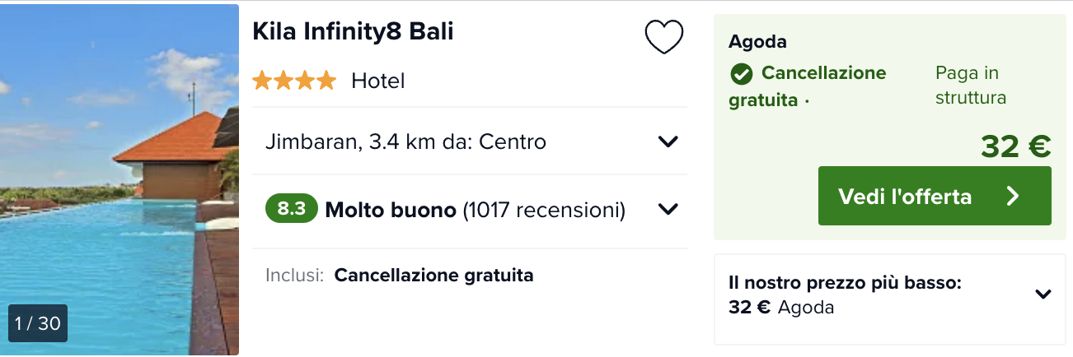Click the green 8.3 rating badge
Viewport: 1073px width, 357px height.
coord(291,209)
